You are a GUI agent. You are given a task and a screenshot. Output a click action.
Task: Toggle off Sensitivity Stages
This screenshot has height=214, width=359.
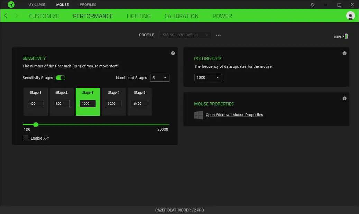[x=60, y=78]
